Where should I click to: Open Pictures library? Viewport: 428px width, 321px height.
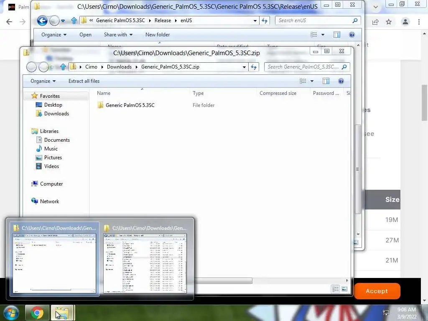coord(53,158)
